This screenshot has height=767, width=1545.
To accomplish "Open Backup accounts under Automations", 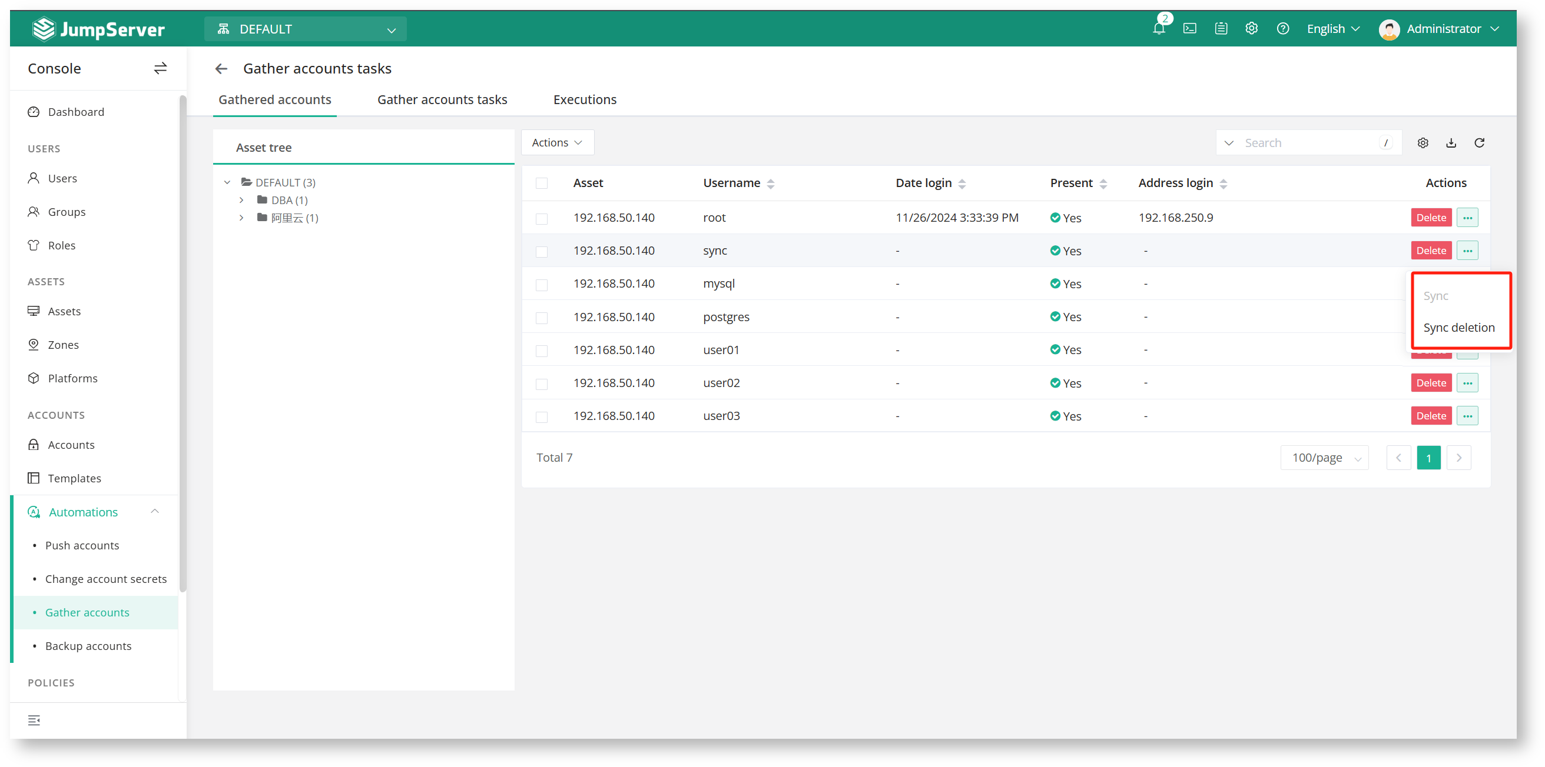I will [x=88, y=646].
